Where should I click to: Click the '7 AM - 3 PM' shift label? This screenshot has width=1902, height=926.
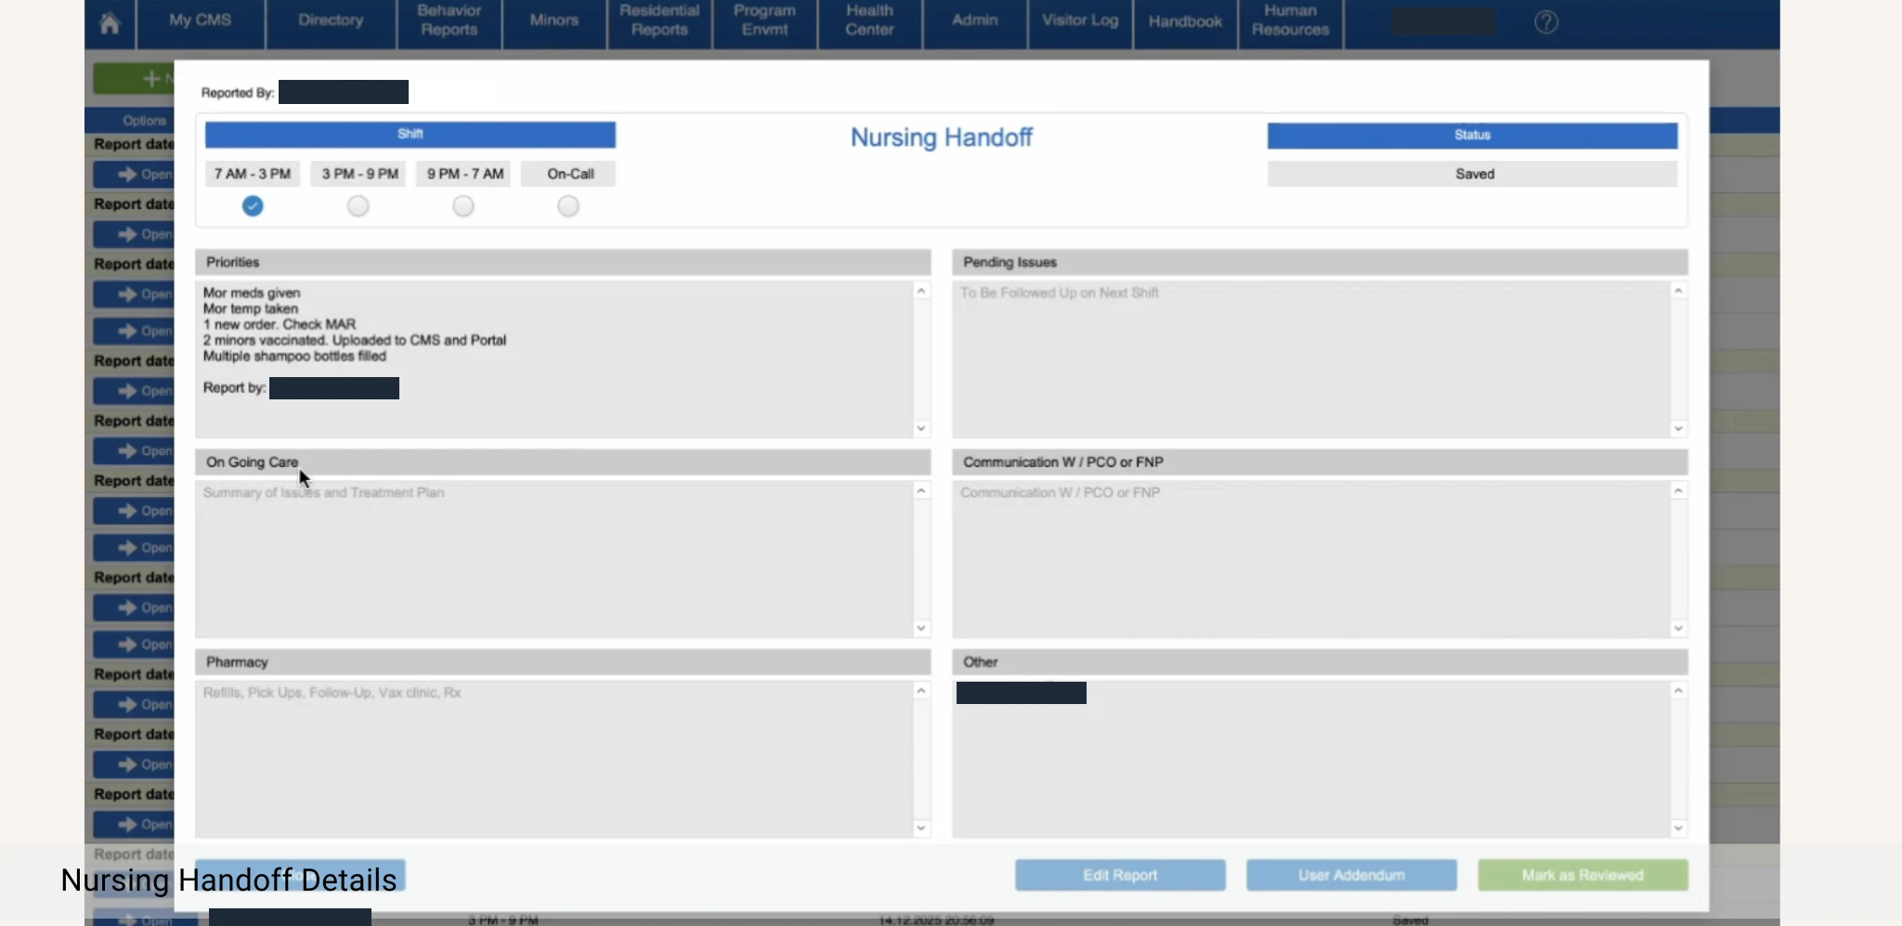coord(253,174)
